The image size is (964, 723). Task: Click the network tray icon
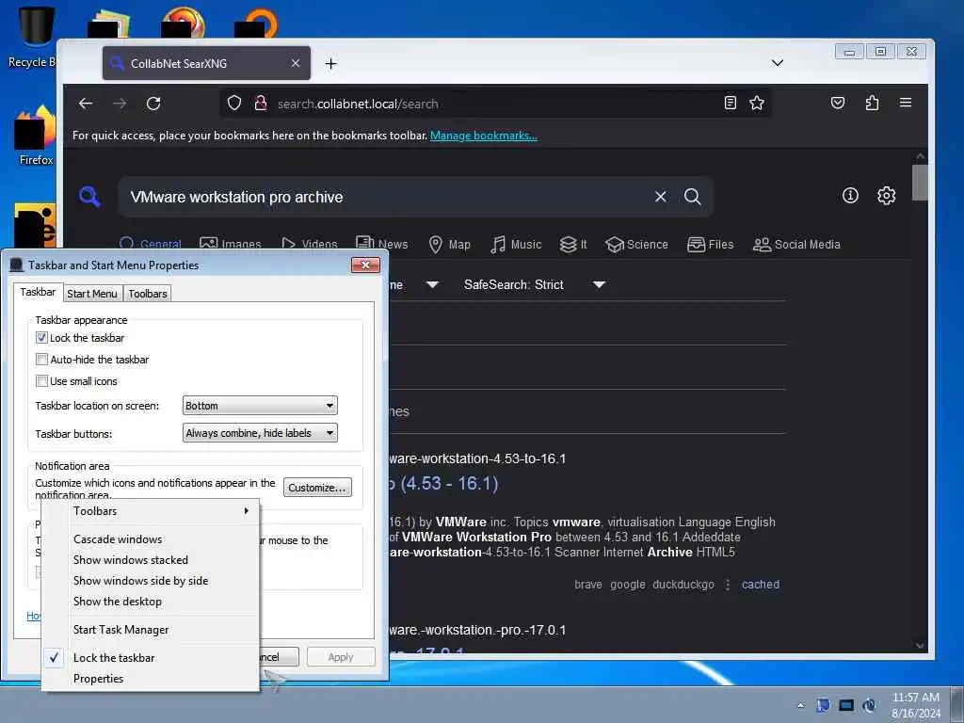coord(846,705)
